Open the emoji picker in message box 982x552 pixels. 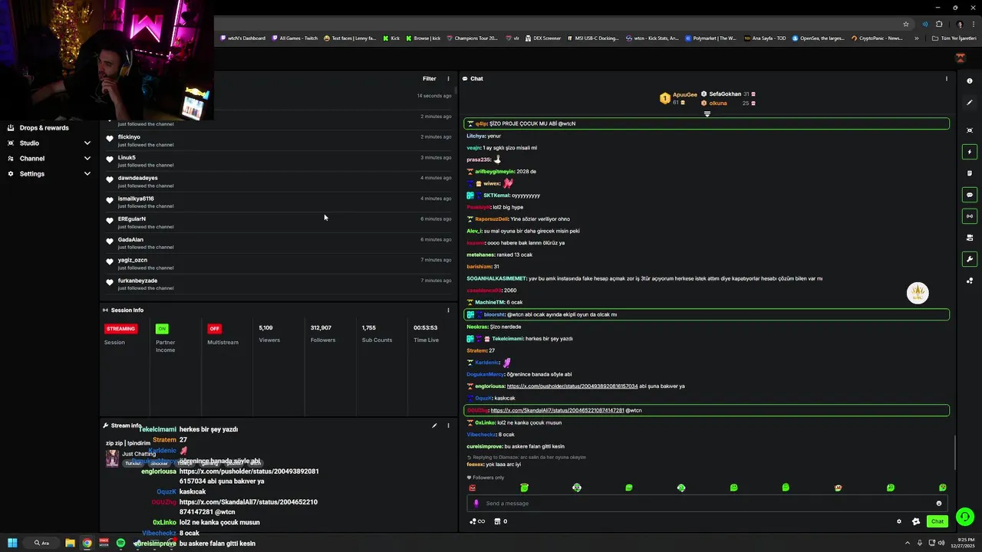(938, 504)
